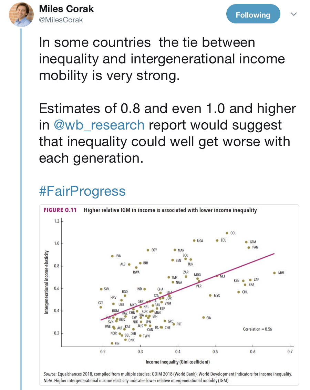Click the LVA data point dot
Screen dimensions: 310x390
(x=112, y=256)
